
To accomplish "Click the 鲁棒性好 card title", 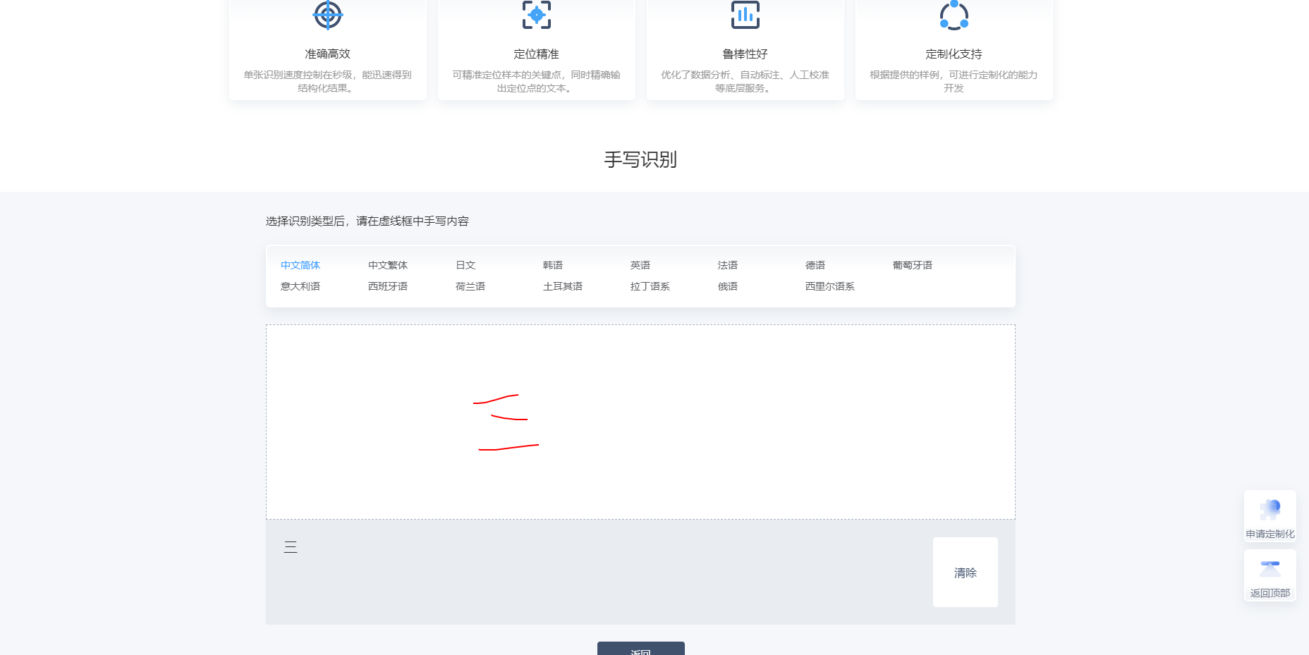I will coord(745,54).
